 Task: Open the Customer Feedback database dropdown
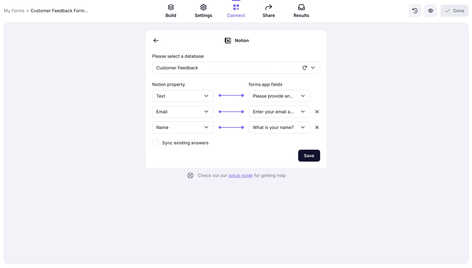[x=313, y=68]
